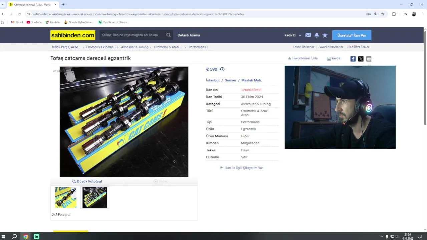Click the site search input field
Viewport: 427px width, 240px height.
coord(132,35)
